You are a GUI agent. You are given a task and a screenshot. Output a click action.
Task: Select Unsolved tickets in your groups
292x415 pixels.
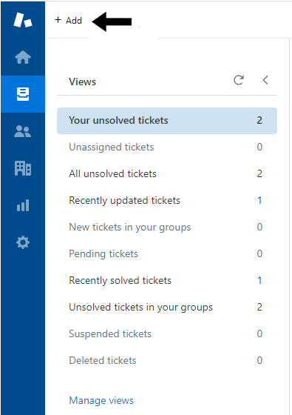point(167,308)
